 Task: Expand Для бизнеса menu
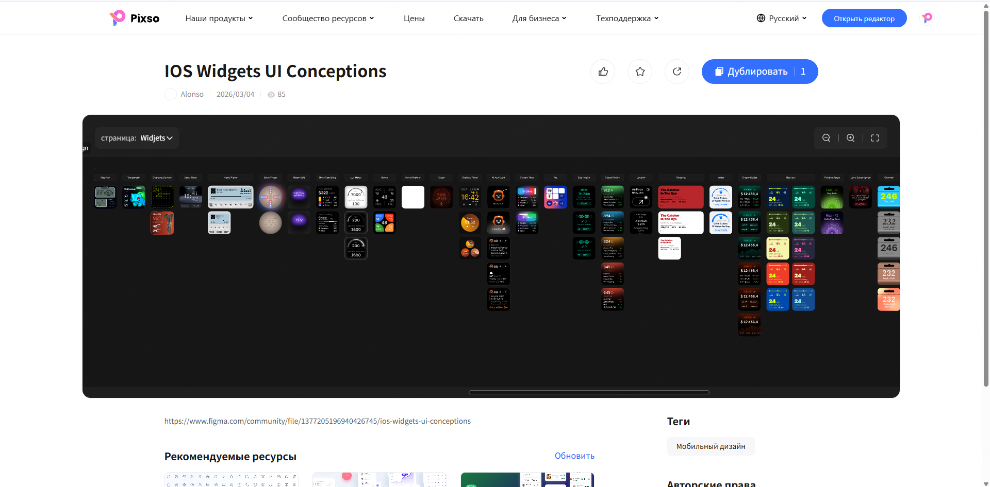tap(539, 18)
